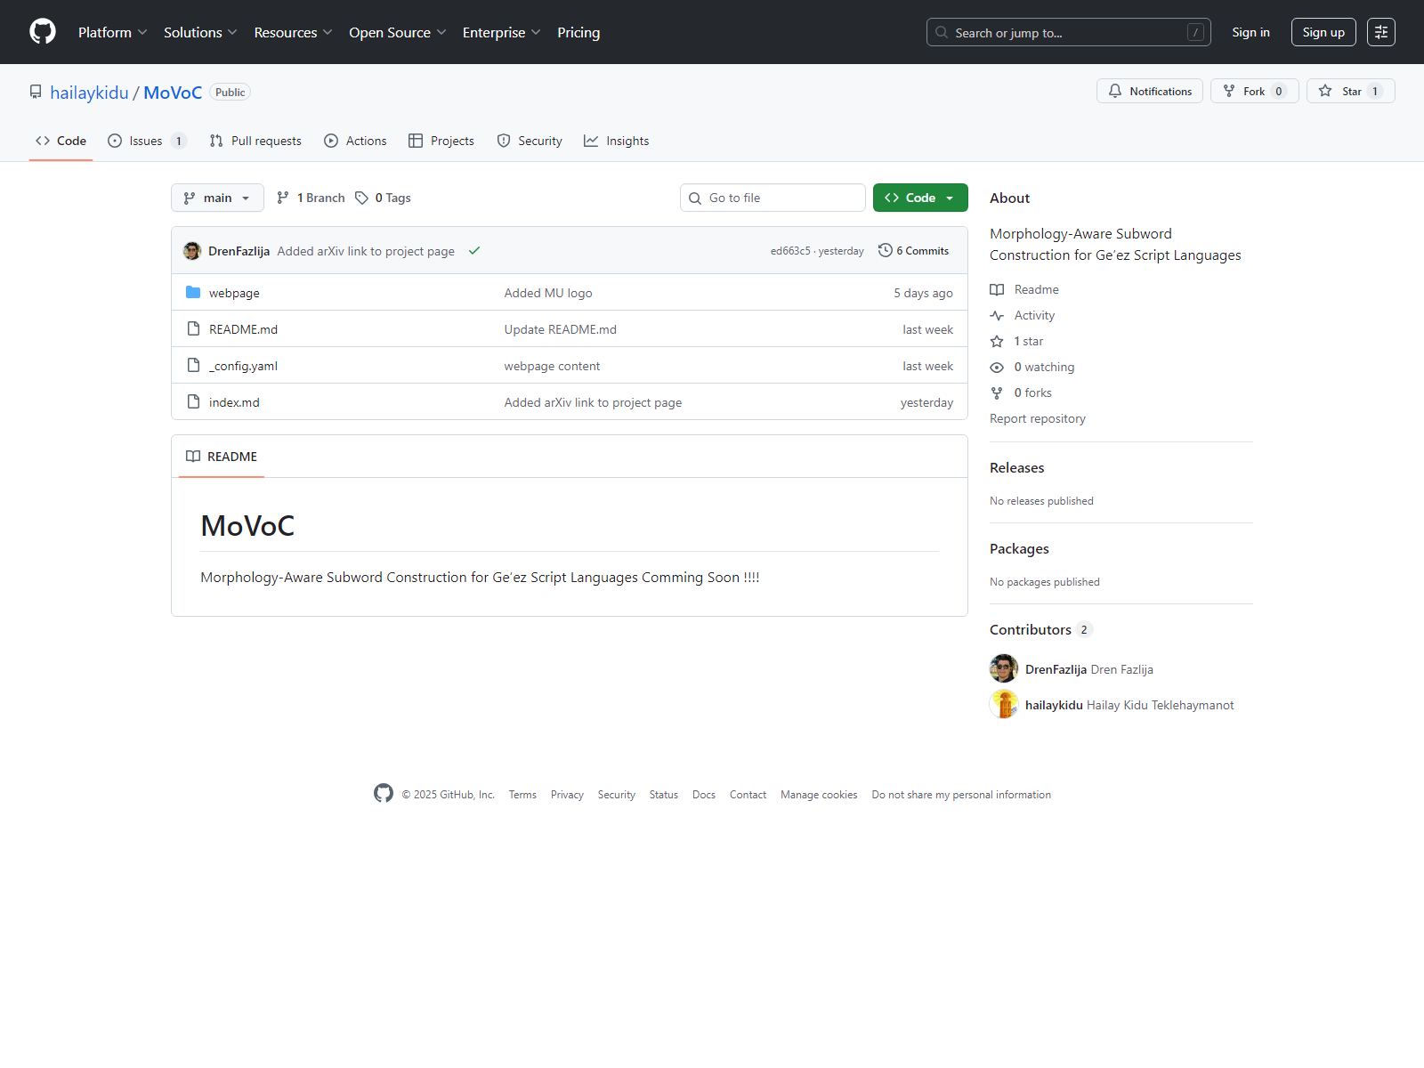The height and width of the screenshot is (1068, 1424).
Task: Click the star icon beside 1 star
Action: tap(997, 341)
